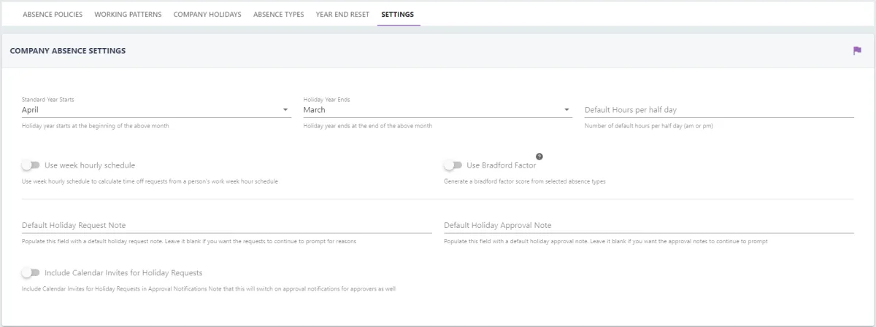
Task: Focus the Default Hours per half day field
Action: pos(719,110)
